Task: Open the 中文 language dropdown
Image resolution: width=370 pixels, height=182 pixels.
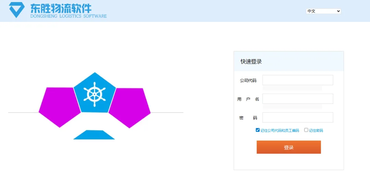Action: tap(323, 11)
